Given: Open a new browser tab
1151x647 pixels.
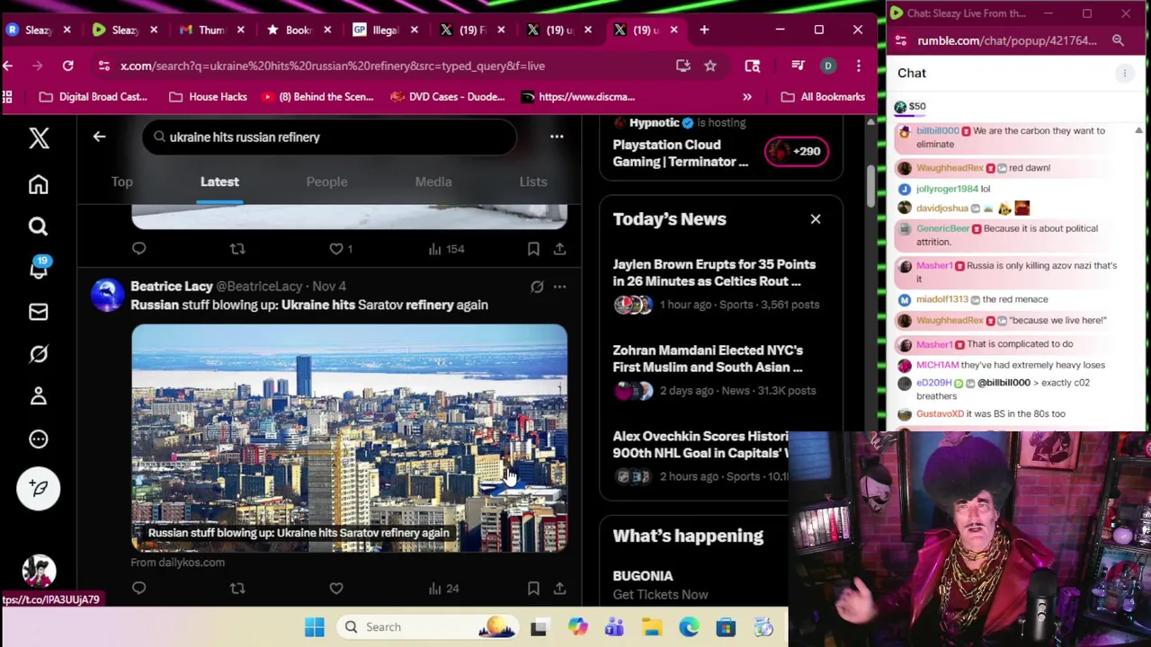Looking at the screenshot, I should (x=704, y=30).
